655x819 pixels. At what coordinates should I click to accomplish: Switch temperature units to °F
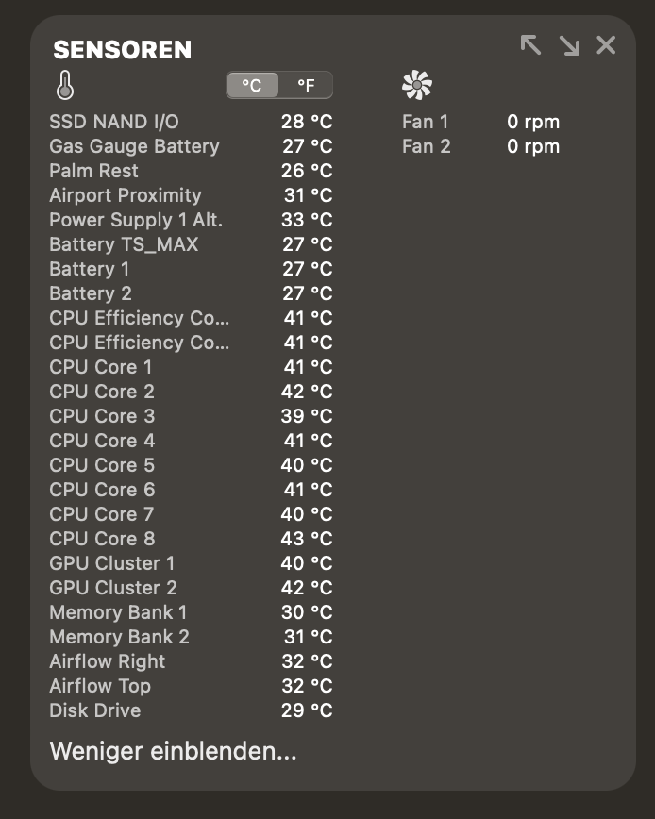point(306,85)
